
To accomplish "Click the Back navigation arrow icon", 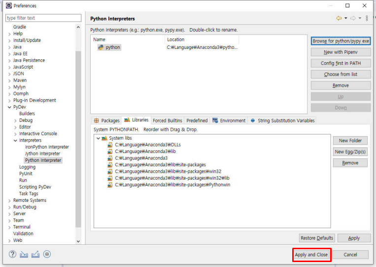I will (x=339, y=18).
